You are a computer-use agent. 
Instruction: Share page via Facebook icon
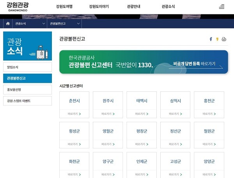point(211,39)
